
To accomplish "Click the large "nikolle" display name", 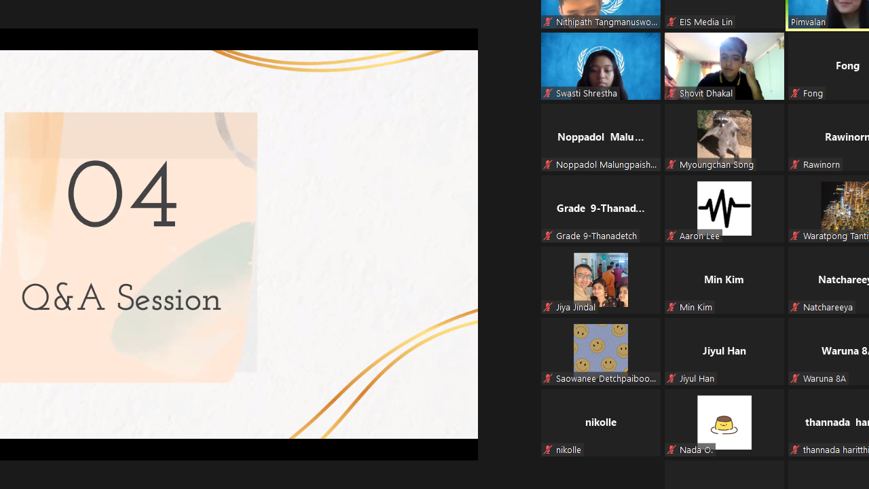I will tap(601, 422).
